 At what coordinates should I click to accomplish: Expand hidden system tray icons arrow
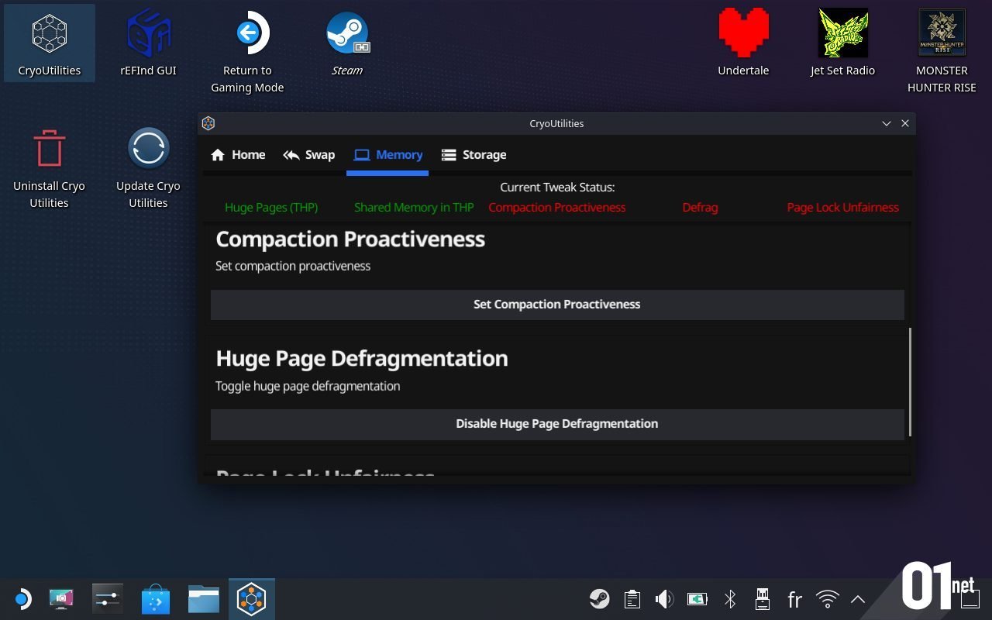click(x=858, y=599)
